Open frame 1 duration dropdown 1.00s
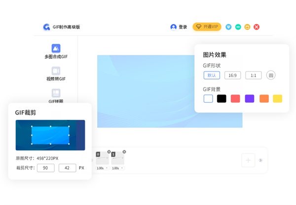This screenshot has width=296, height=205. click(117, 168)
